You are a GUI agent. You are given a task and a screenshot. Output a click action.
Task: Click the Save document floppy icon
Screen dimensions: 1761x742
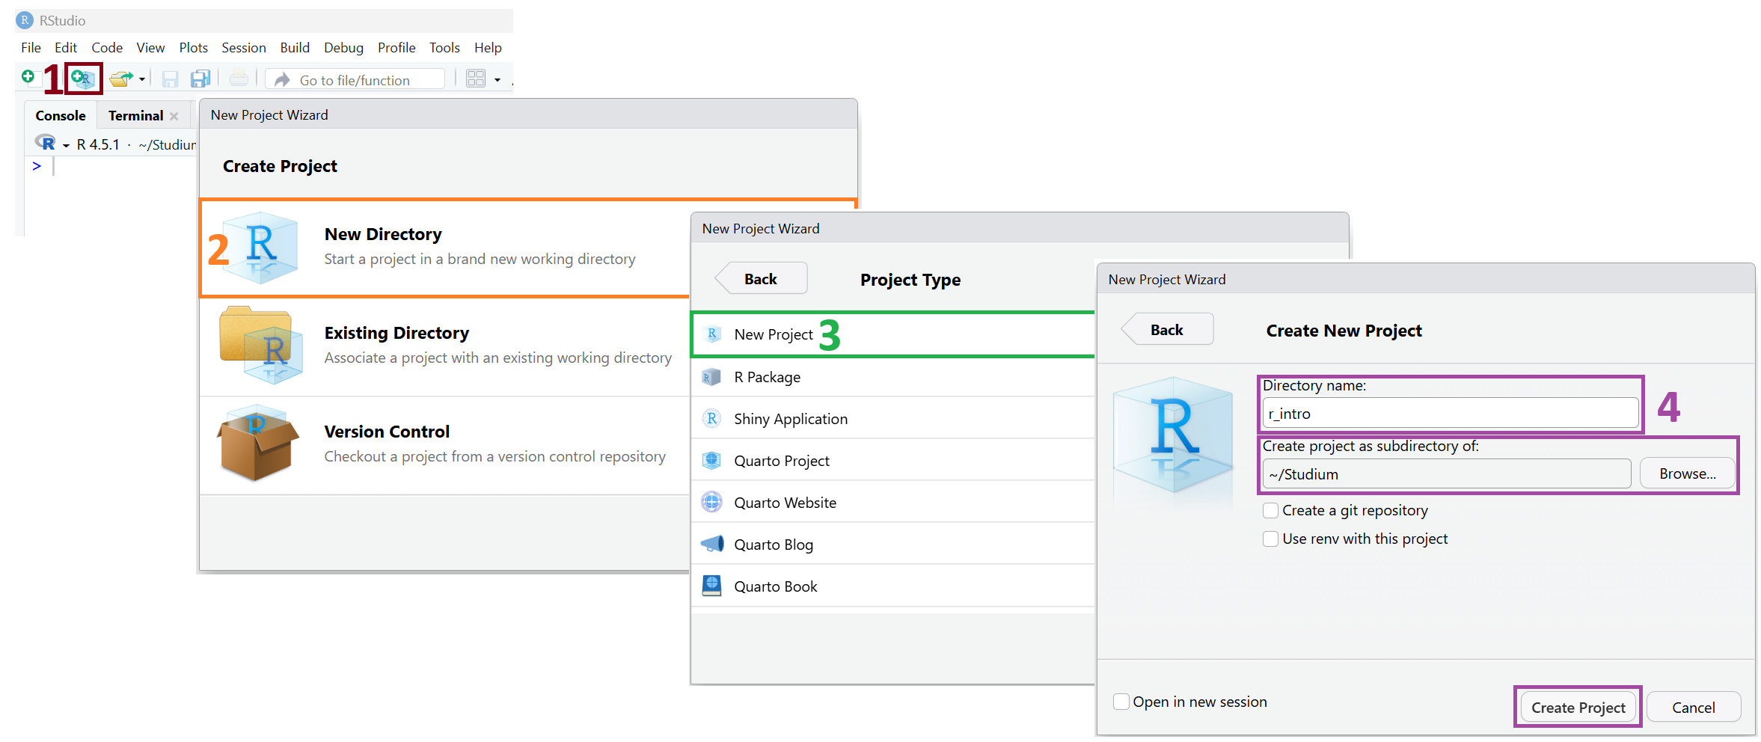tap(171, 79)
